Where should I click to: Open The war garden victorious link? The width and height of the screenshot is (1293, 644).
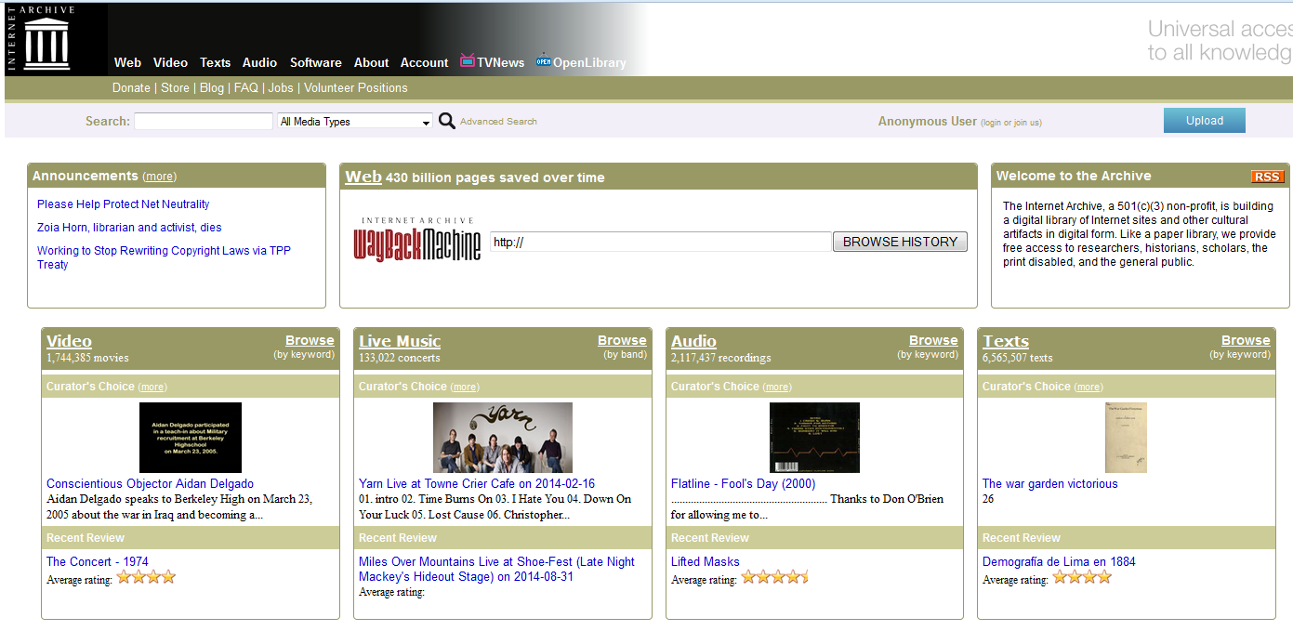point(1050,484)
